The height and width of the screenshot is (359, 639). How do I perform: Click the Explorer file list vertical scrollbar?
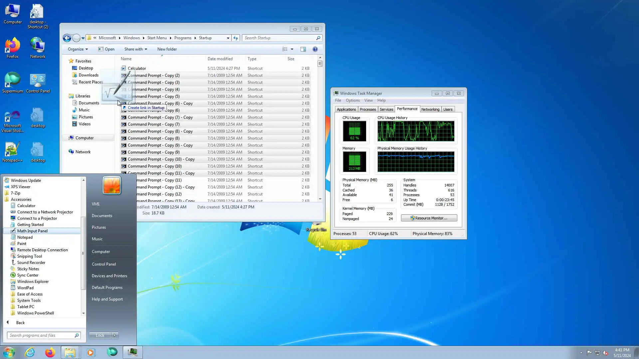tap(320, 133)
